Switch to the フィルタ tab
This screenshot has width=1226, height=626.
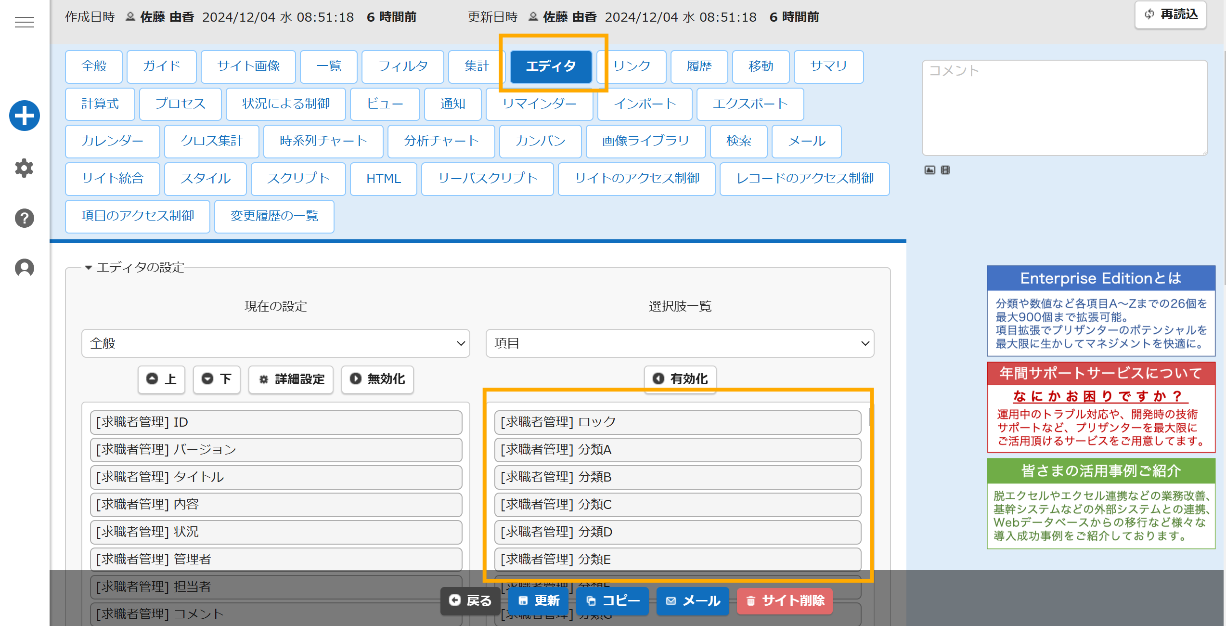(x=402, y=66)
